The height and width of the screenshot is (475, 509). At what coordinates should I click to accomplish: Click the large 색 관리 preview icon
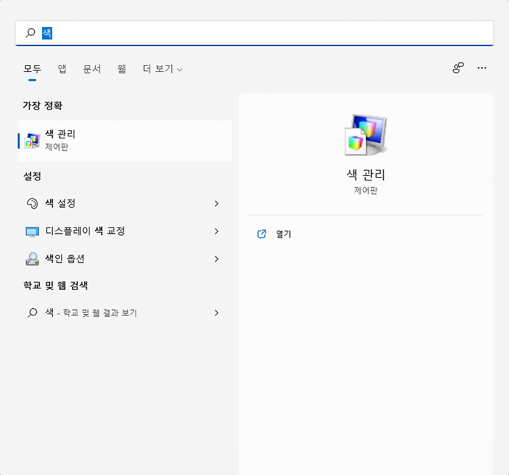pos(366,134)
